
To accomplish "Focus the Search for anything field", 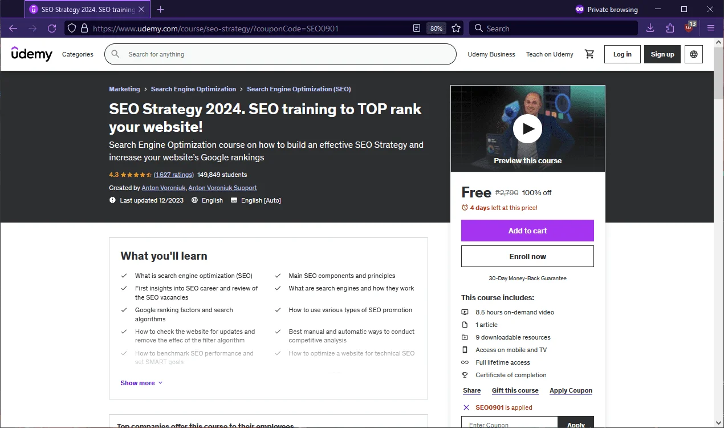I will [x=280, y=54].
